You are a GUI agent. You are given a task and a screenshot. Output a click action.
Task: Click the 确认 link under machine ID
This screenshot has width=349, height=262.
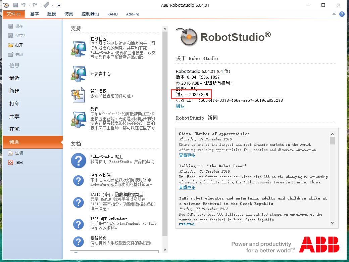(x=180, y=106)
